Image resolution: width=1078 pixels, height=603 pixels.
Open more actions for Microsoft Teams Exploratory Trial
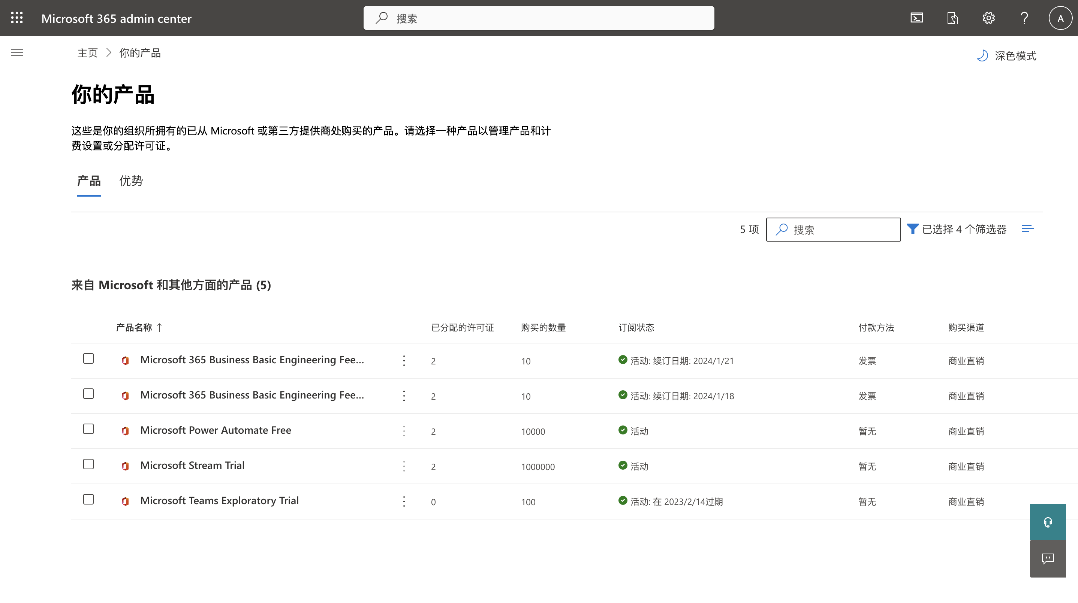tap(404, 502)
